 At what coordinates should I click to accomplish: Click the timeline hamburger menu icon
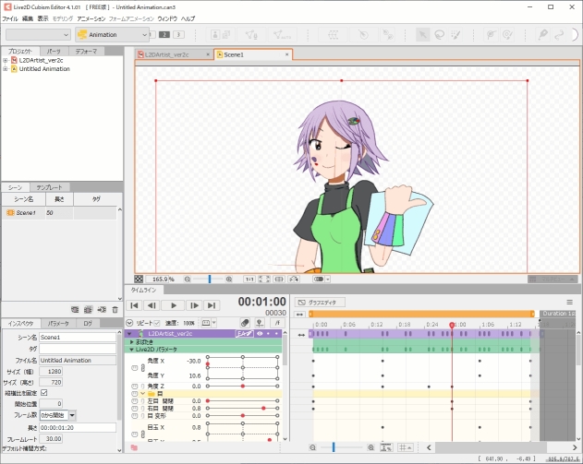[x=570, y=303]
